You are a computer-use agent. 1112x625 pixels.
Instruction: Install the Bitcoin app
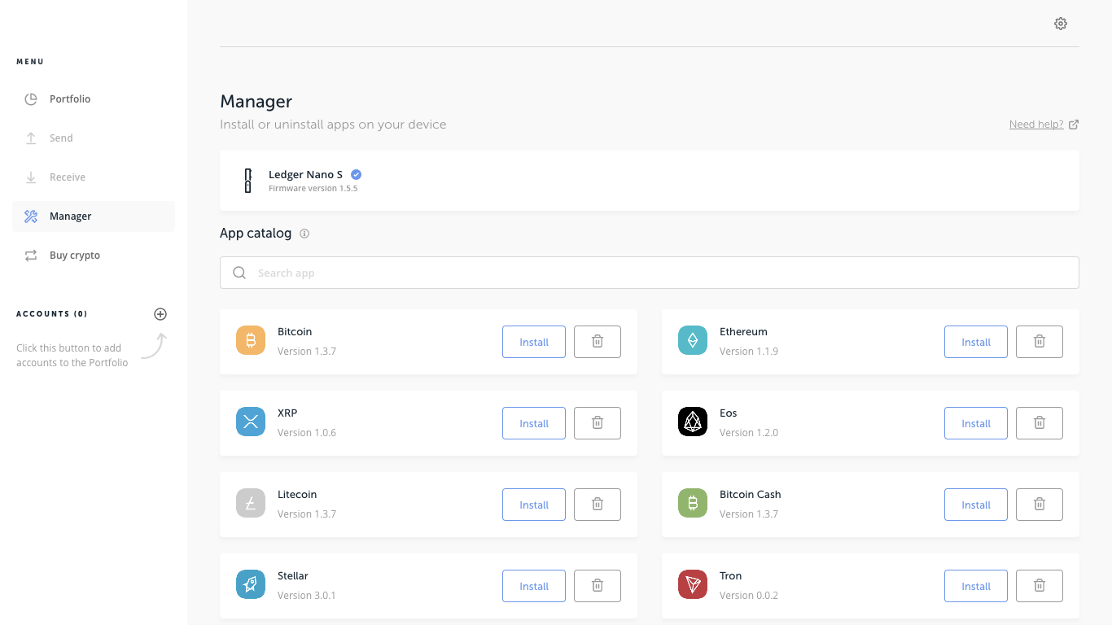(x=534, y=342)
